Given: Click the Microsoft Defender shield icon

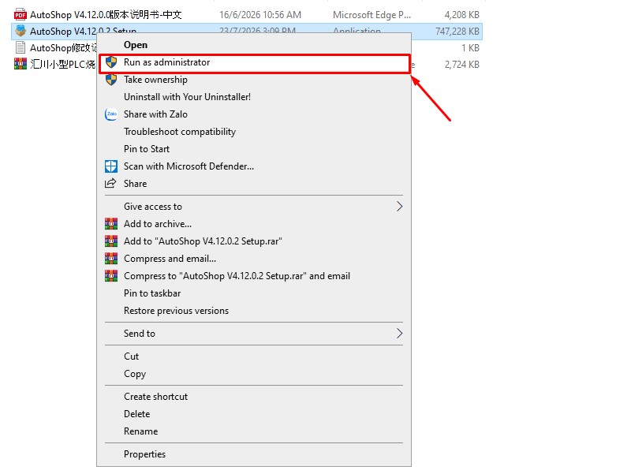Looking at the screenshot, I should [111, 166].
